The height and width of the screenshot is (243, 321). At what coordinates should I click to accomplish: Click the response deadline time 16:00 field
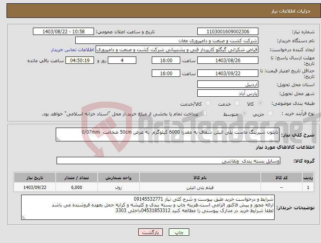click(166, 60)
